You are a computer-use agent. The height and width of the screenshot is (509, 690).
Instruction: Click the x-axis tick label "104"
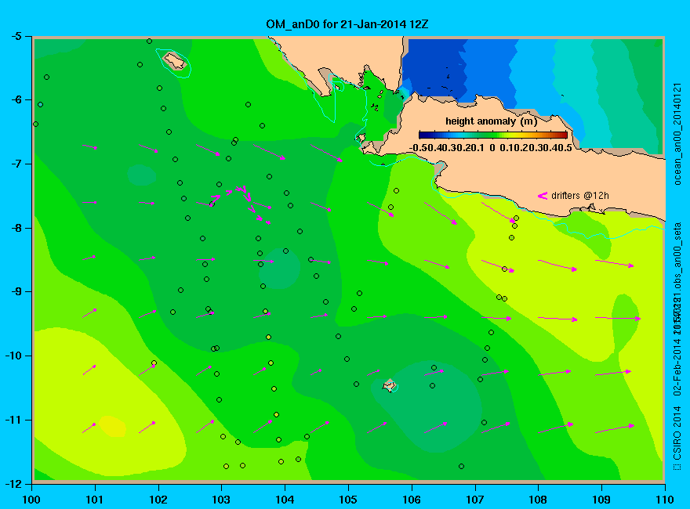pyautogui.click(x=285, y=500)
